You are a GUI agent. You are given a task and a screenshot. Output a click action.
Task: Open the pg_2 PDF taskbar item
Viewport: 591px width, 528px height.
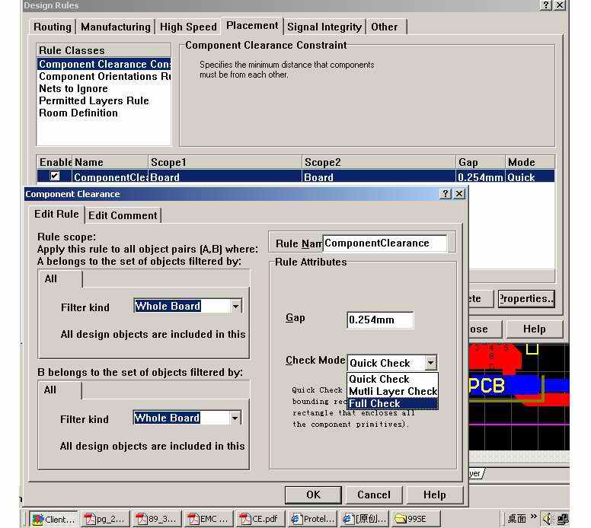(106, 519)
